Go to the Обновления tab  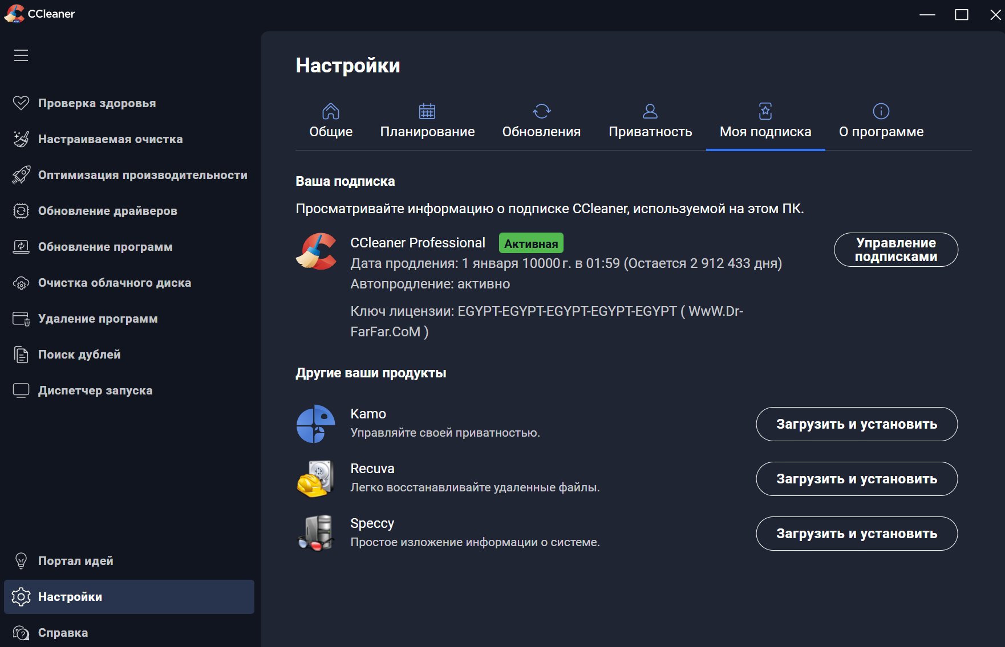click(541, 121)
